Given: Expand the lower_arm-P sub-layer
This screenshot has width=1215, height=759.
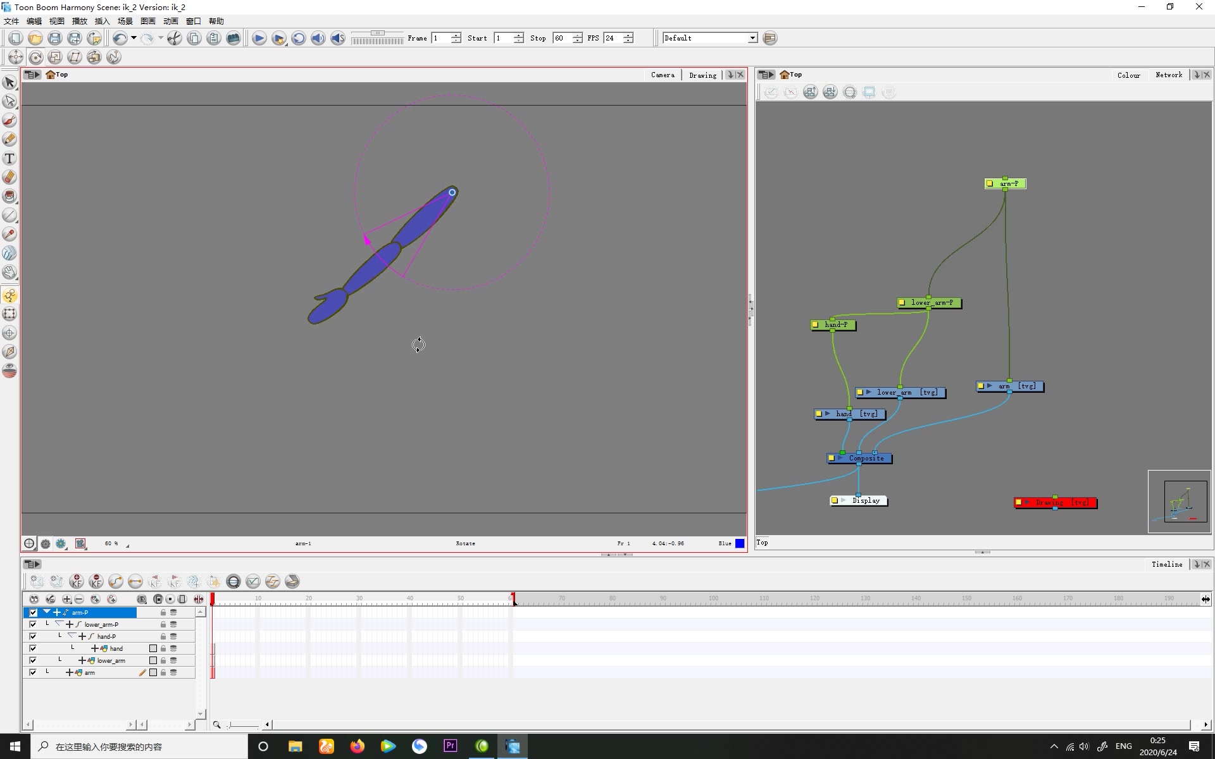Looking at the screenshot, I should (x=69, y=624).
